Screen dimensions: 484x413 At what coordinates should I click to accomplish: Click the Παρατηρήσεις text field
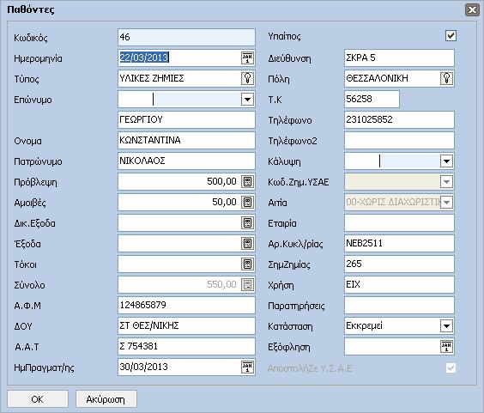(399, 306)
